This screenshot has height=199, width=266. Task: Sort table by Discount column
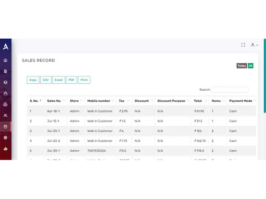[x=144, y=101]
